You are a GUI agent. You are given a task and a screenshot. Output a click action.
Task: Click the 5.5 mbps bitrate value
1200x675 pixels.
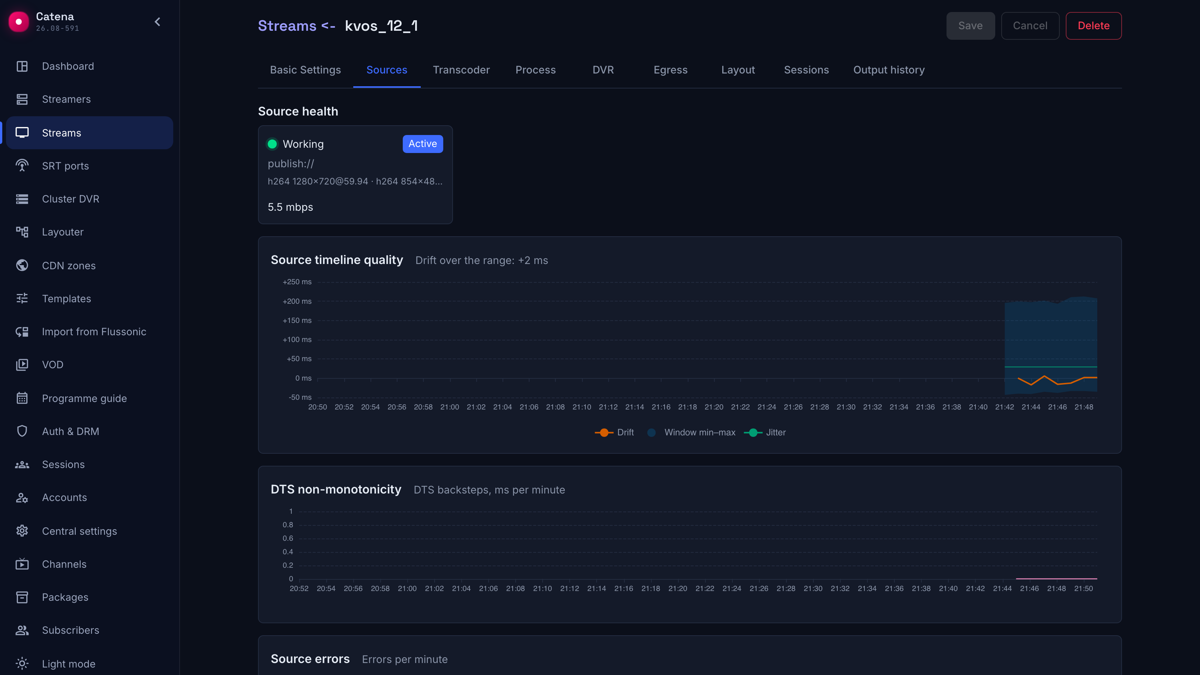click(x=290, y=207)
